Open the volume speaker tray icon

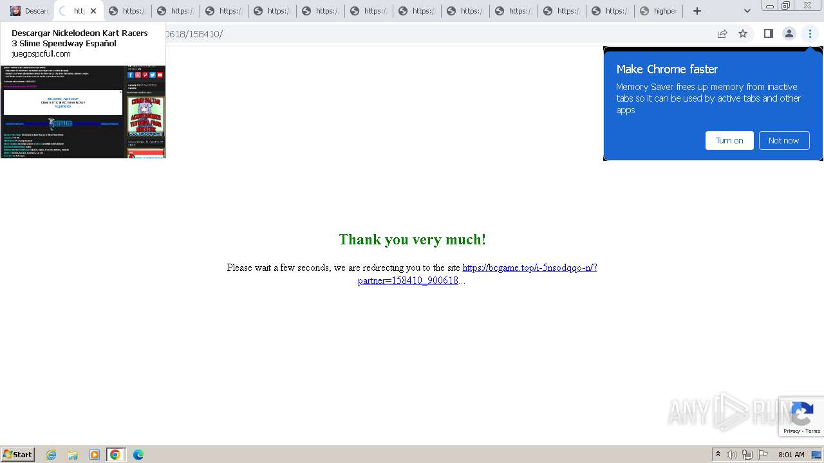coord(732,455)
